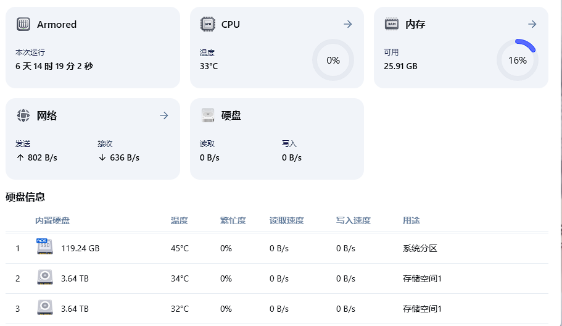Click the Armored NAS device icon
This screenshot has height=326, width=562.
click(23, 24)
